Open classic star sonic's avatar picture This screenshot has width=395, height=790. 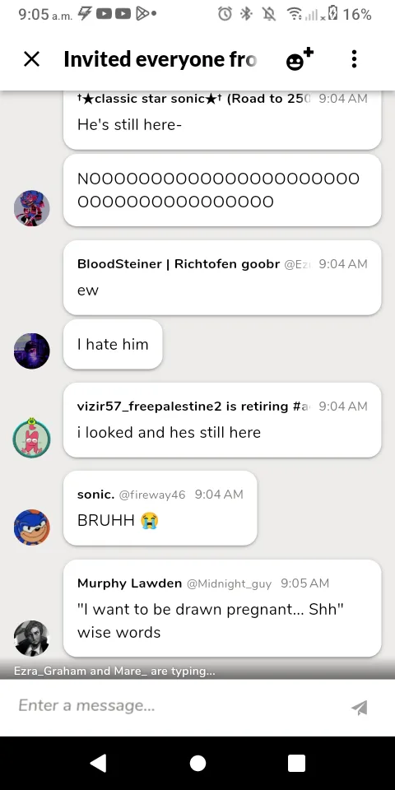tap(32, 208)
